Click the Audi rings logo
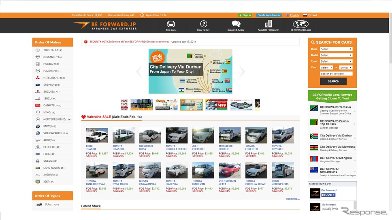Viewport: 392px width, 220px height. pyautogui.click(x=38, y=140)
